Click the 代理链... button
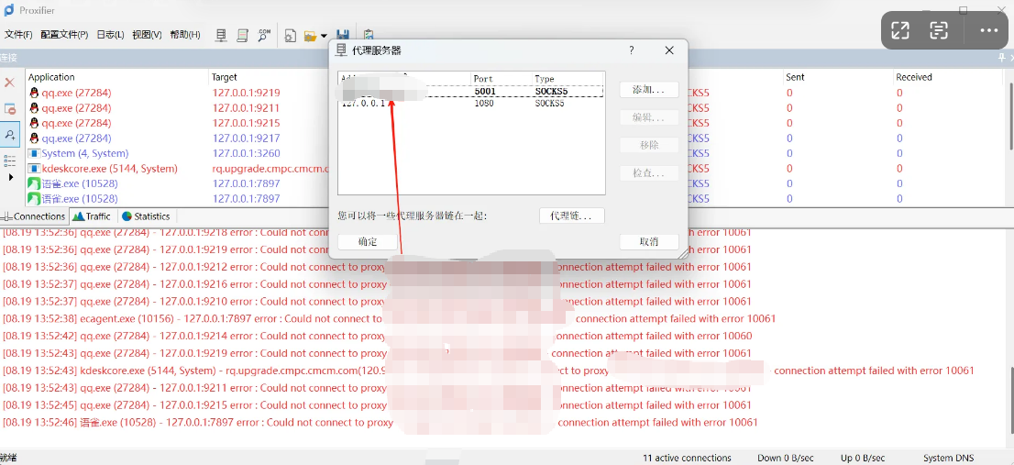 tap(571, 216)
